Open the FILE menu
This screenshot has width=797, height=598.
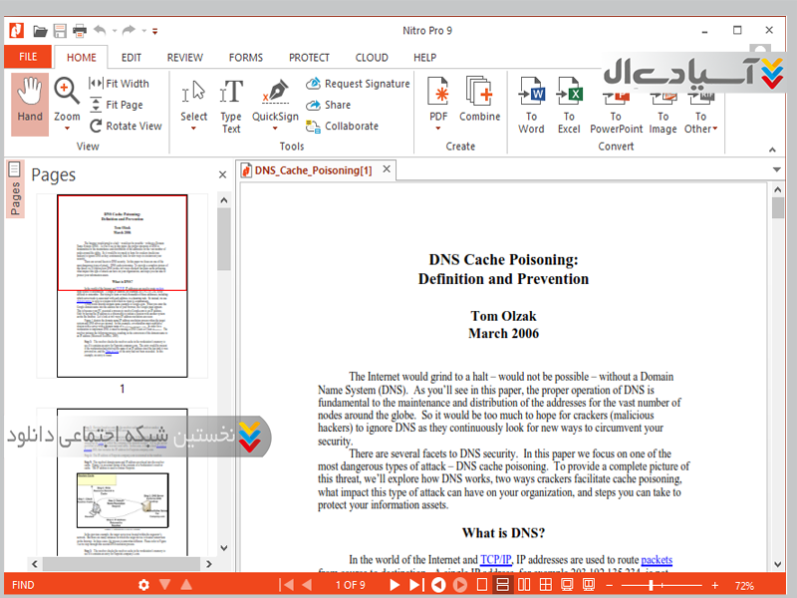point(28,57)
